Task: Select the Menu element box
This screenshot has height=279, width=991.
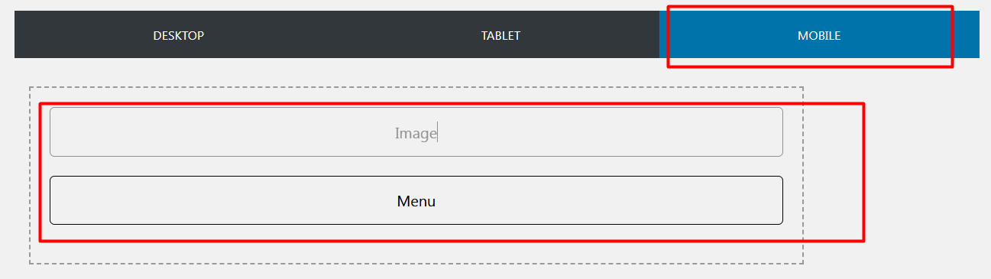Action: click(416, 200)
